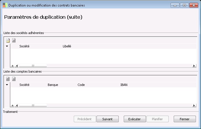
Task: Click the plus button in comptes bancaires list
Action: (12, 105)
